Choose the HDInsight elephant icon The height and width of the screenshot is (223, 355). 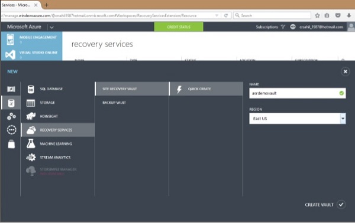(31, 116)
